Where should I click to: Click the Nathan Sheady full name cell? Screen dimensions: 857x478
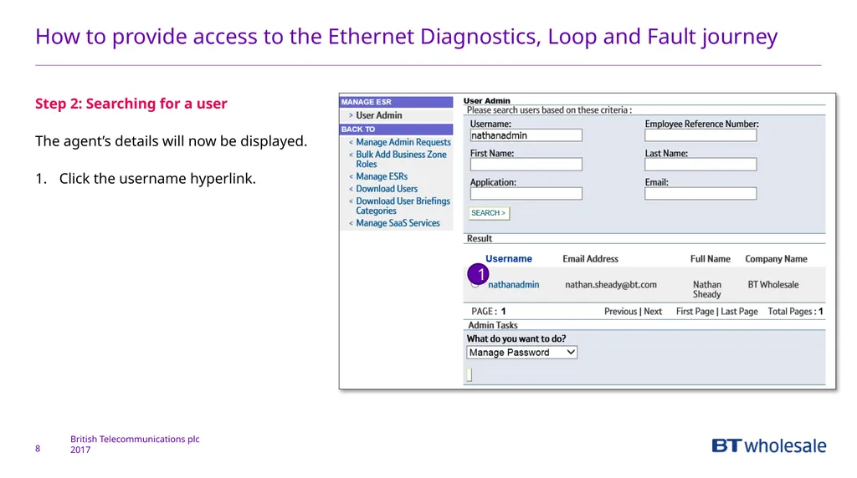(x=706, y=289)
